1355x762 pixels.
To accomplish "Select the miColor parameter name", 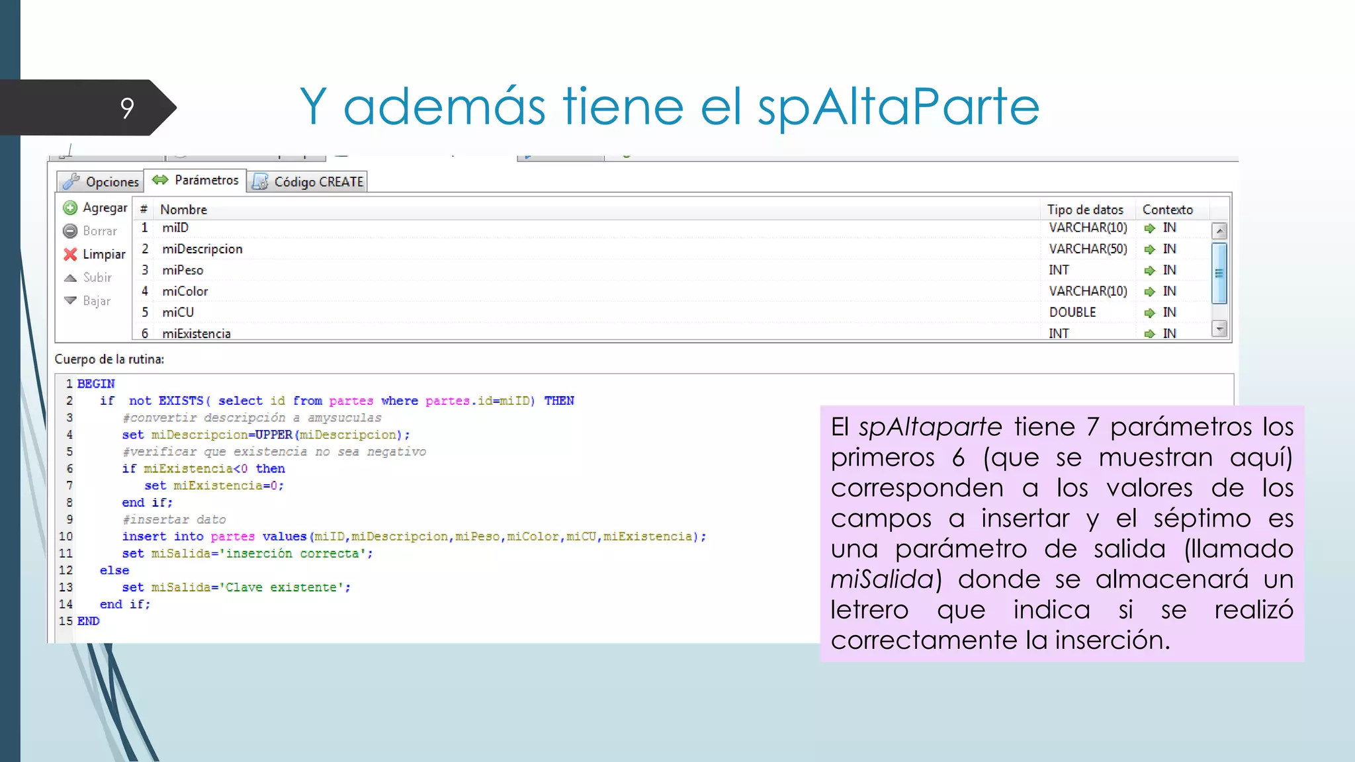I will [x=185, y=291].
